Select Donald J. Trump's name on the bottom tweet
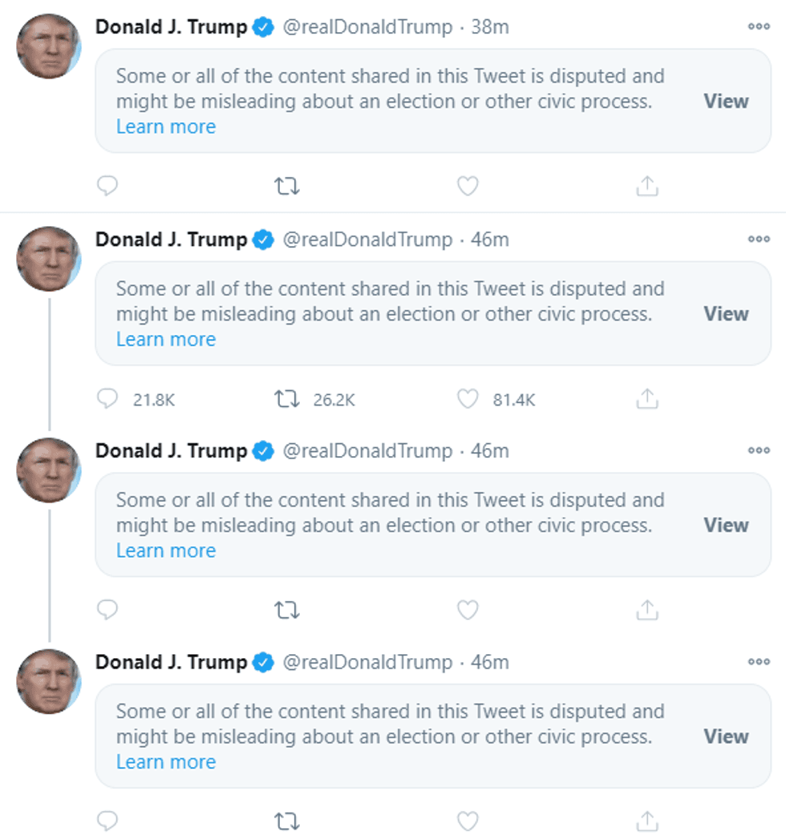 pos(170,661)
